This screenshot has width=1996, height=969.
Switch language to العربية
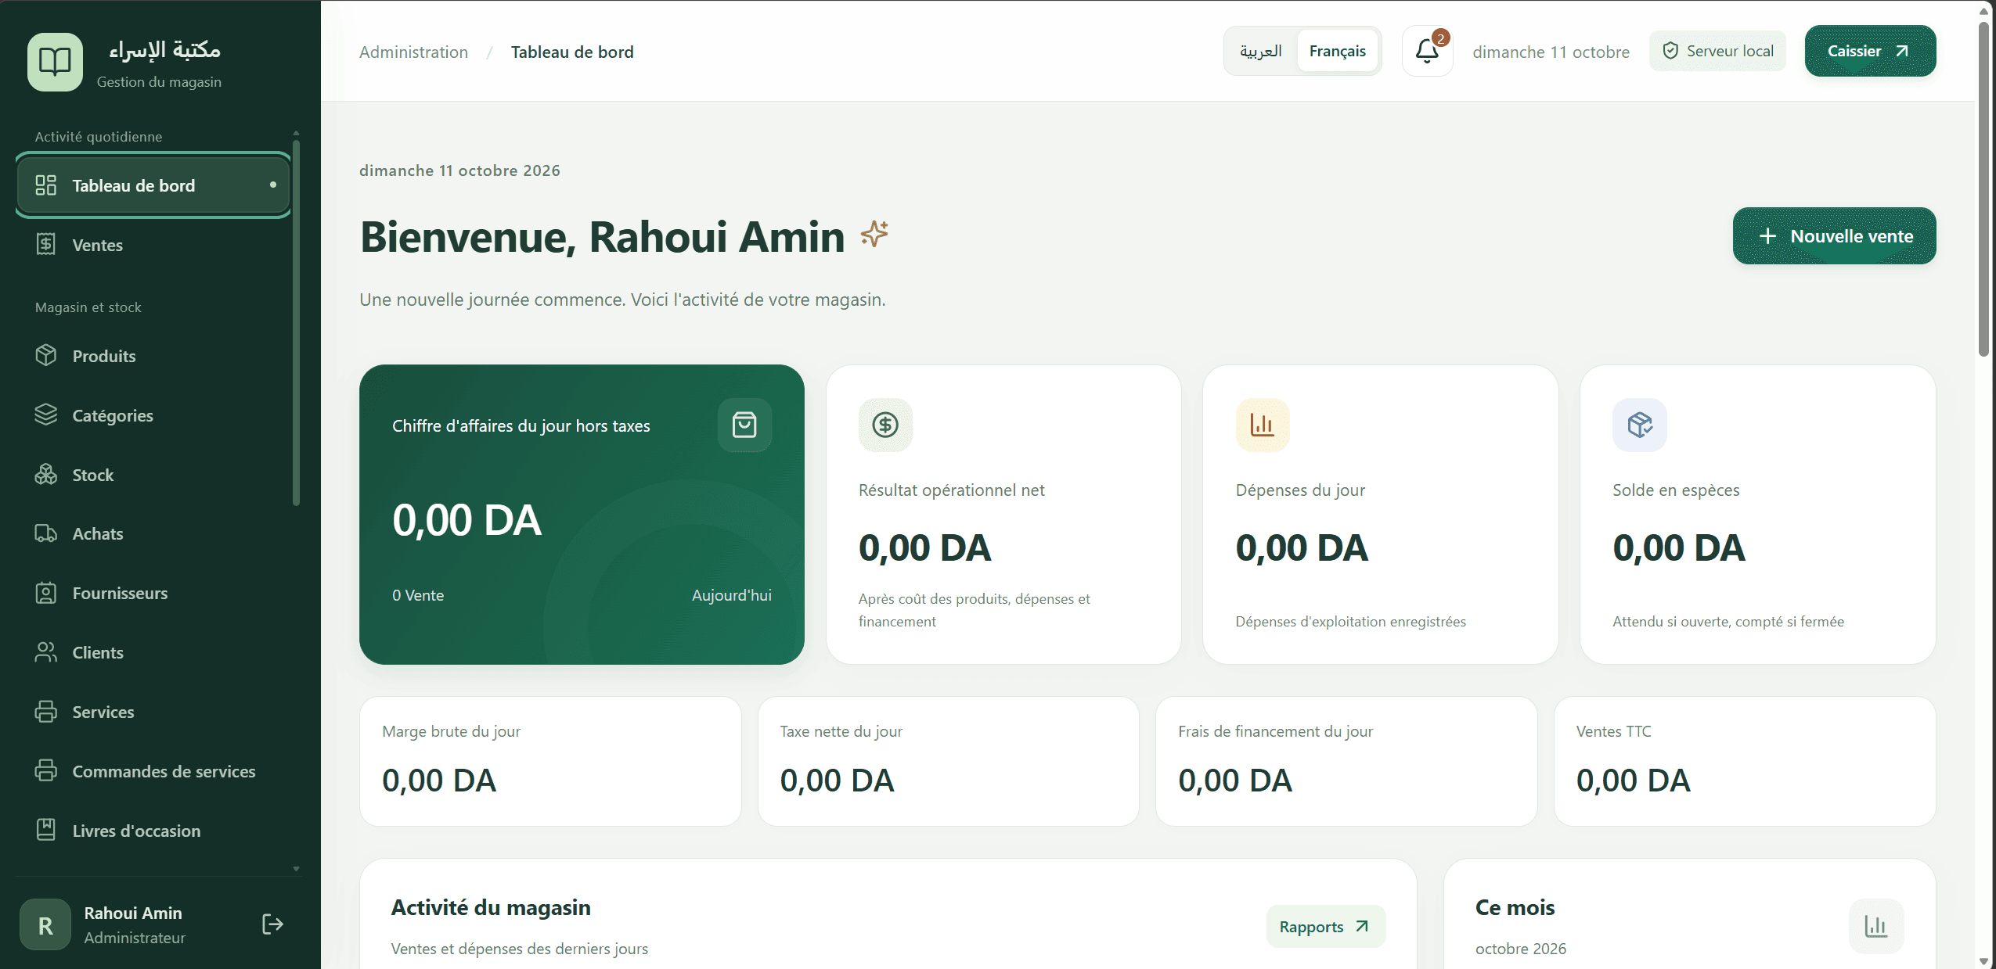pyautogui.click(x=1260, y=52)
